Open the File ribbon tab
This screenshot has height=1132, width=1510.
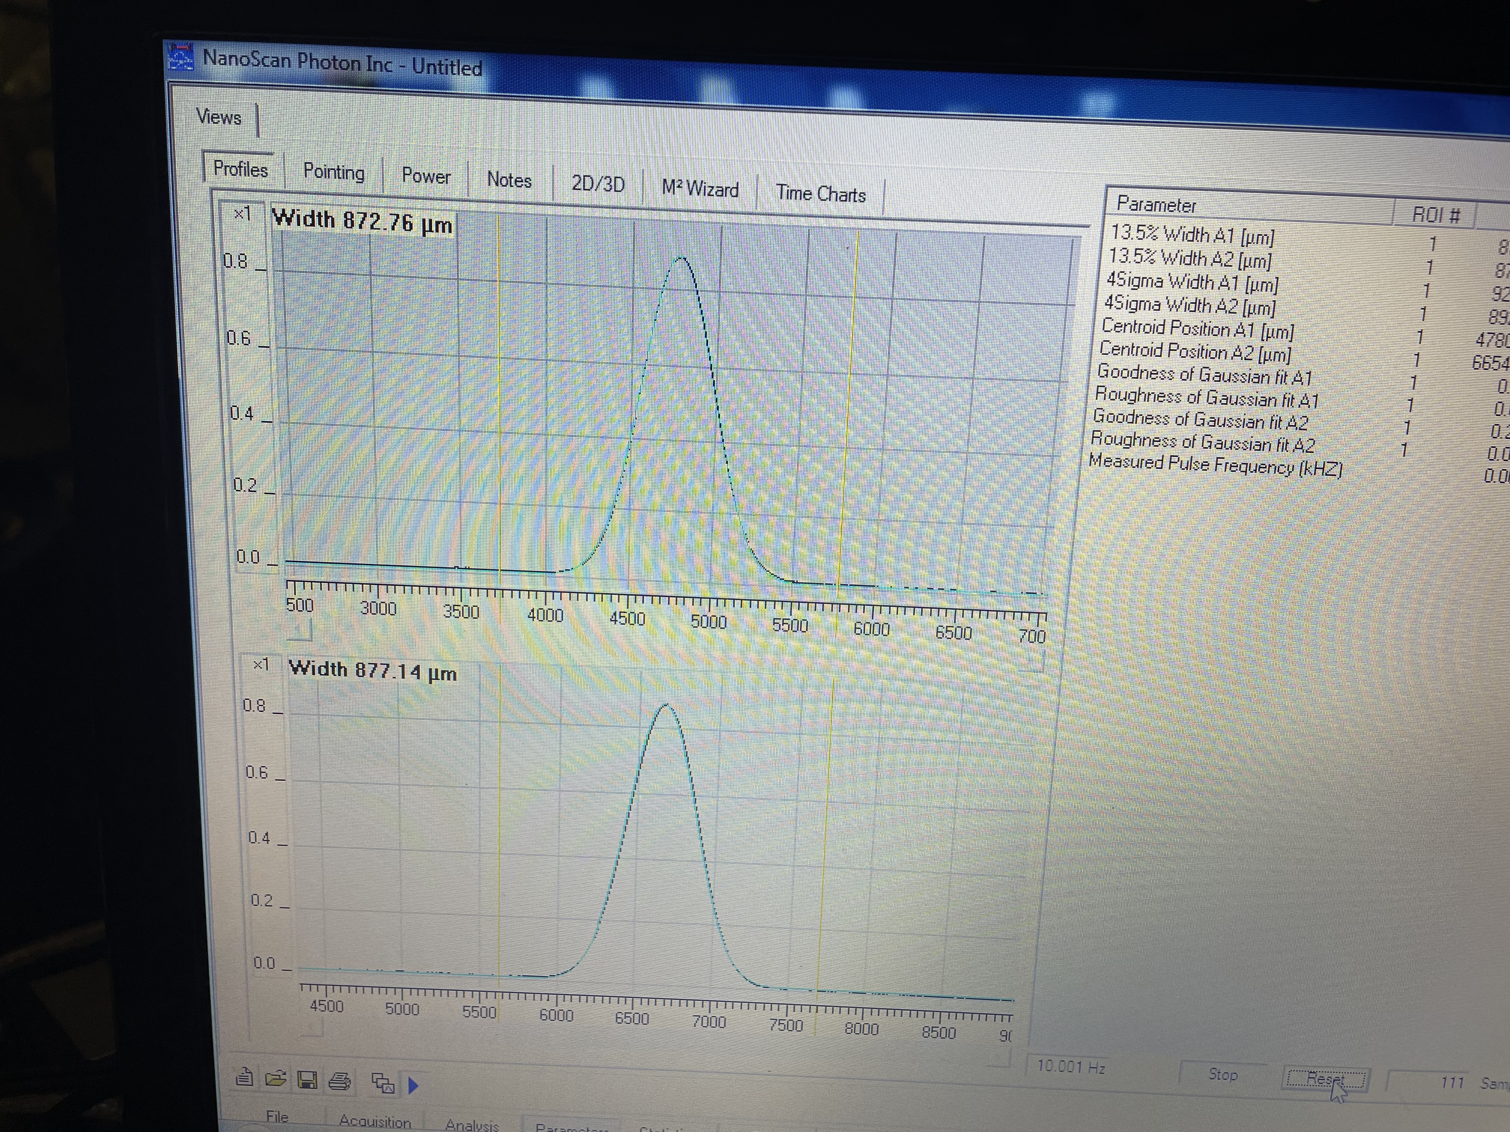click(x=277, y=1117)
